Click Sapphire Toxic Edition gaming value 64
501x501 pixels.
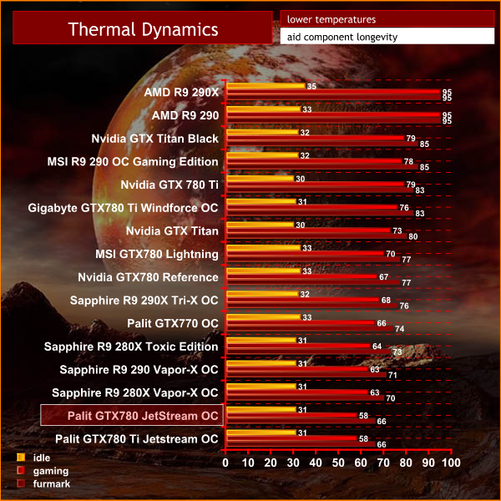(x=377, y=346)
